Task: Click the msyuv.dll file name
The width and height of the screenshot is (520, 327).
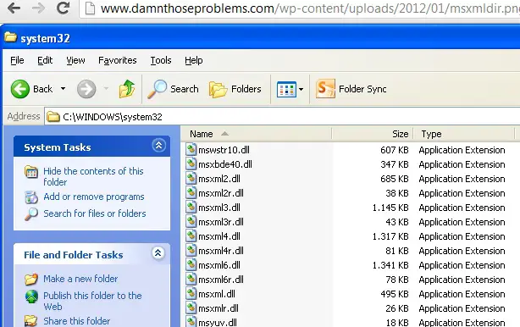Action: (x=218, y=323)
